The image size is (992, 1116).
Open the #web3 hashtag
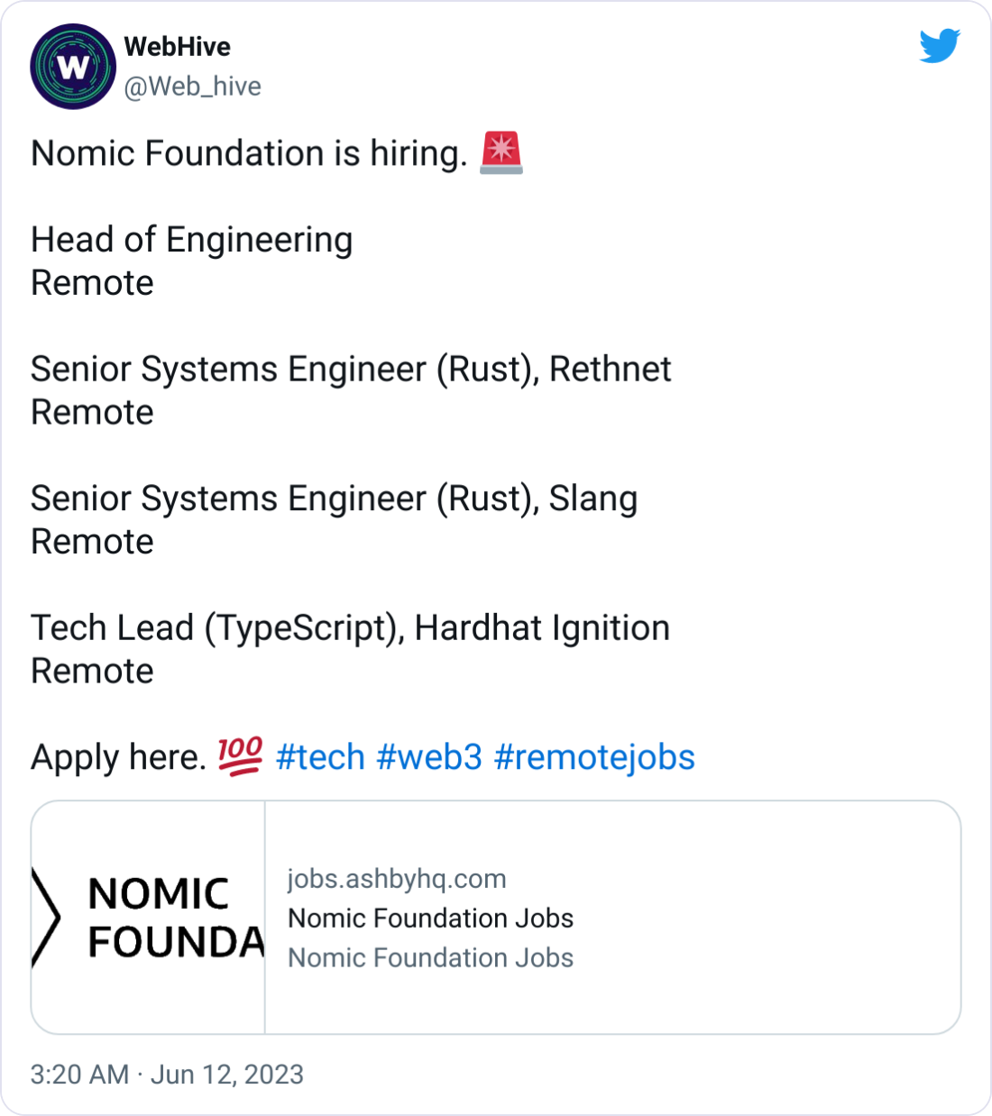[x=432, y=757]
